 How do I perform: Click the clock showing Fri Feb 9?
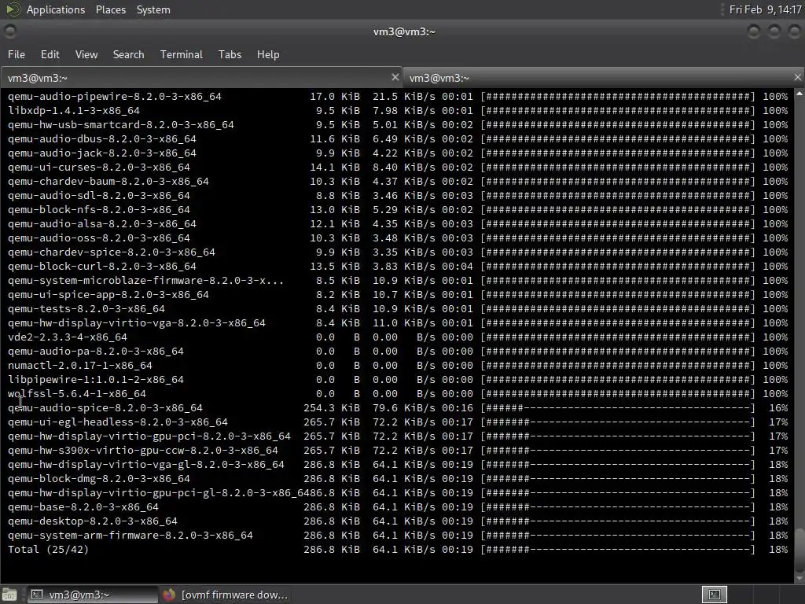765,9
